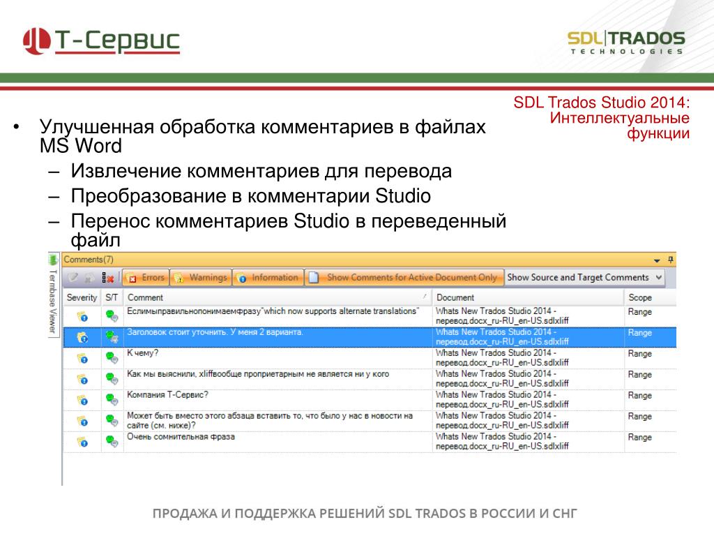Click S/T bubble icon in 'Может быть вместо' row
Image resolution: width=714 pixels, height=536 pixels.
[112, 420]
